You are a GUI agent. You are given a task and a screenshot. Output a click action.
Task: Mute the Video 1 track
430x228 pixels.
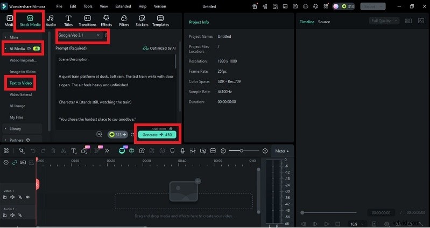(x=12, y=197)
